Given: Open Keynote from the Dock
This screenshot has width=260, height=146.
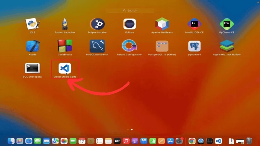Looking at the screenshot, I should pyautogui.click(x=144, y=141).
